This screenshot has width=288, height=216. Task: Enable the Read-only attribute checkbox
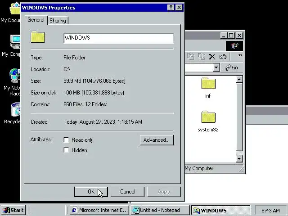(66, 140)
